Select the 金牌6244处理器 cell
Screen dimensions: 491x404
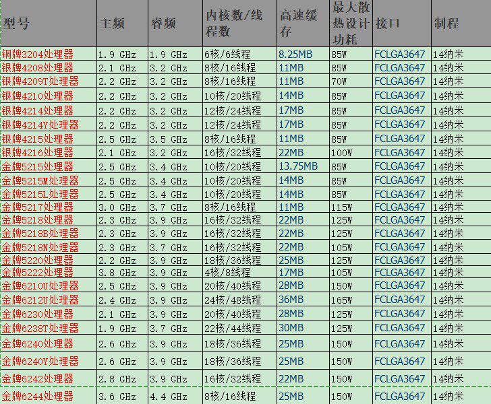[x=49, y=396]
